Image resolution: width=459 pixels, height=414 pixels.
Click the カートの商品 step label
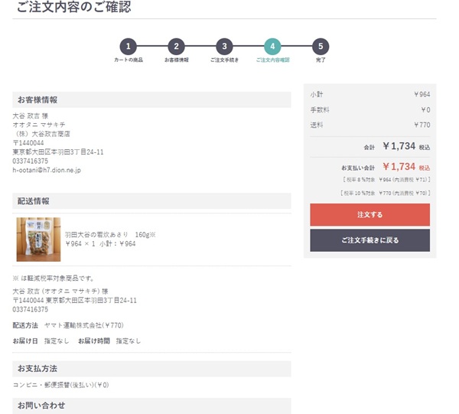point(129,60)
